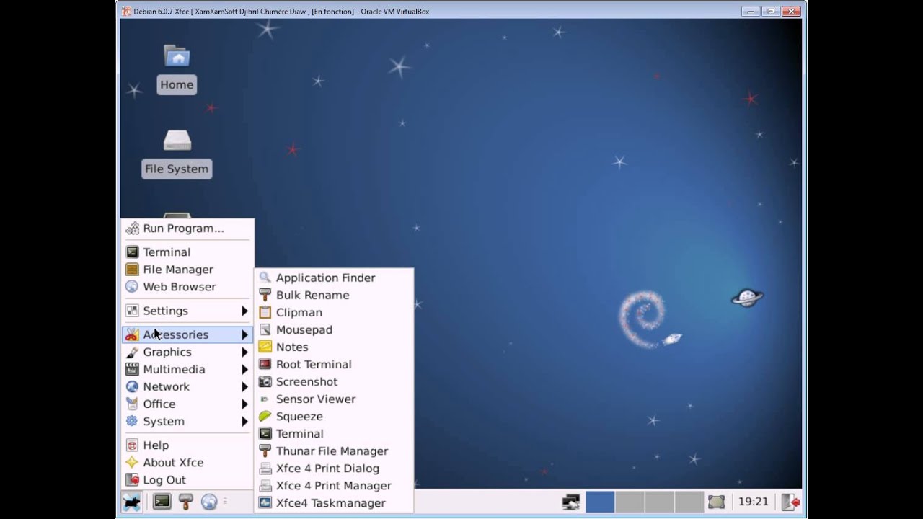Open the Xfce applications menu button
The height and width of the screenshot is (519, 923).
tap(131, 502)
